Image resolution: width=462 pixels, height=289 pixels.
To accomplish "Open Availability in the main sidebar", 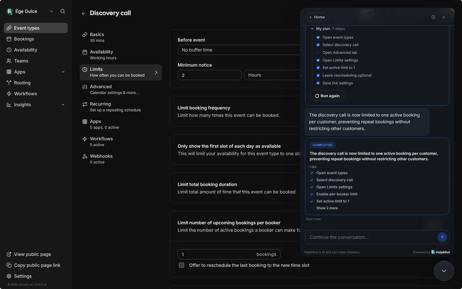I will tap(36, 50).
